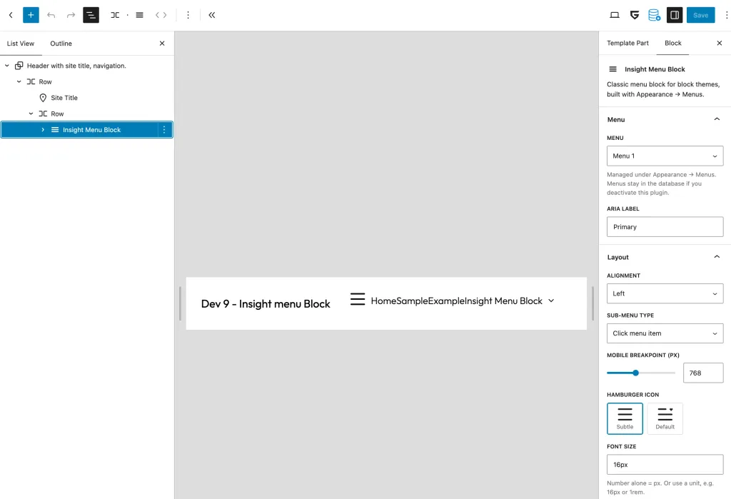
Task: Close the settings sidebar
Action: point(719,43)
